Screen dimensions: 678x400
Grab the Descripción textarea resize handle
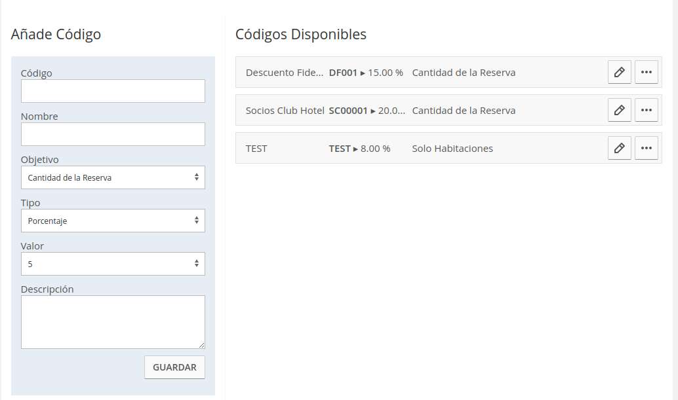click(x=201, y=345)
